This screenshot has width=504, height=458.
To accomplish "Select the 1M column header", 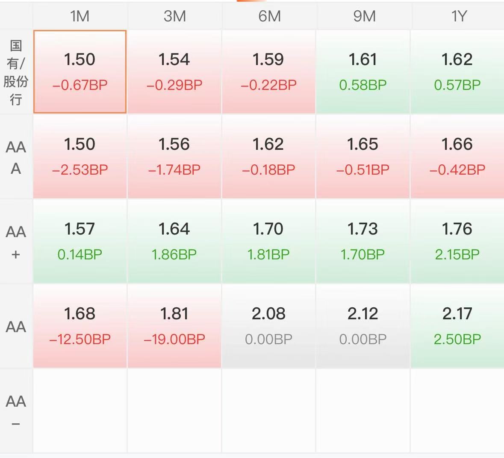I will tap(80, 16).
